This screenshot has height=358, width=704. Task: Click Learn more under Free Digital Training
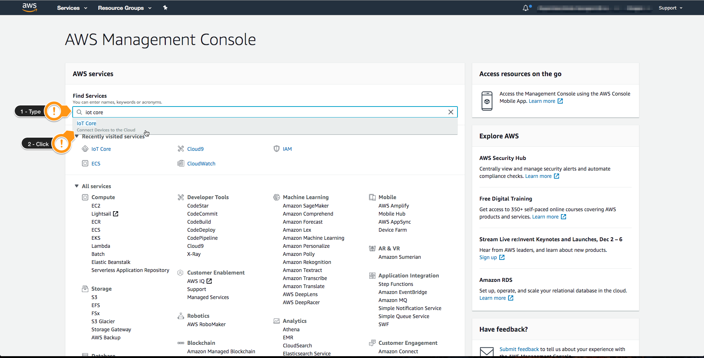point(549,217)
